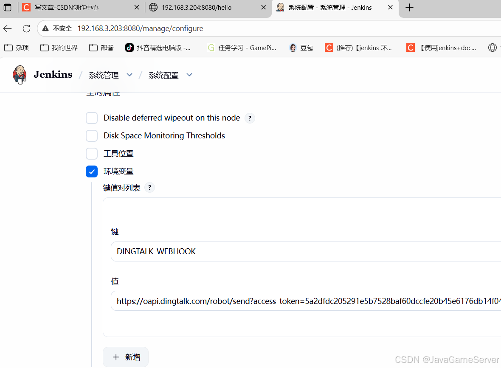Screen dimensions: 501x368
Task: Open the 【使用jenkins+doc bookmark
Action: pyautogui.click(x=442, y=48)
